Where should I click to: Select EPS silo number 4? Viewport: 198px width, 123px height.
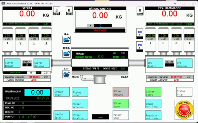pos(189,40)
